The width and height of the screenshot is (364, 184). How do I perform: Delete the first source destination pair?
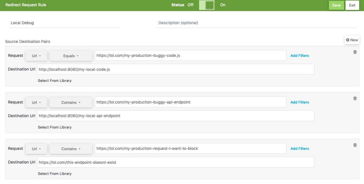click(355, 52)
